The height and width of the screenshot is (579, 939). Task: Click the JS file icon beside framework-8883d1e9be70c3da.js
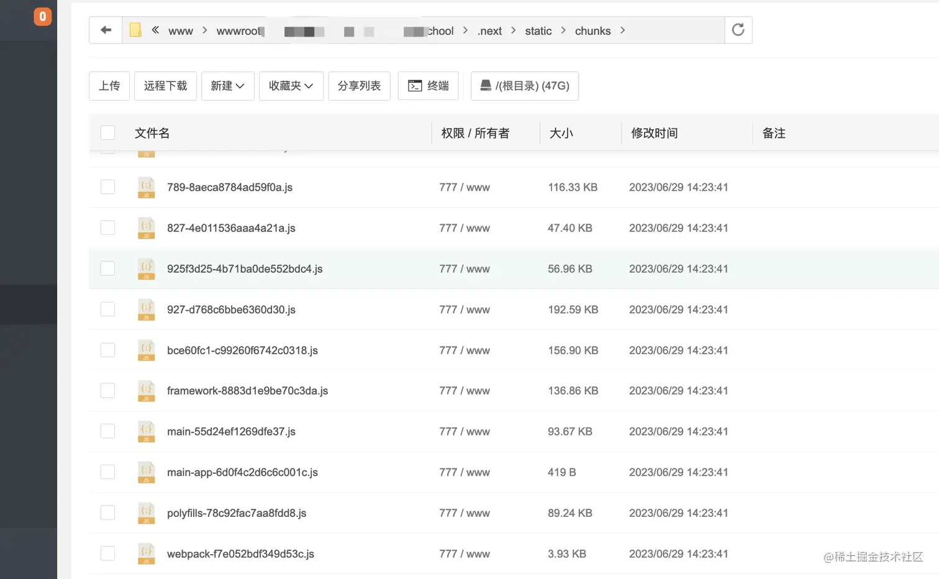[x=146, y=391]
